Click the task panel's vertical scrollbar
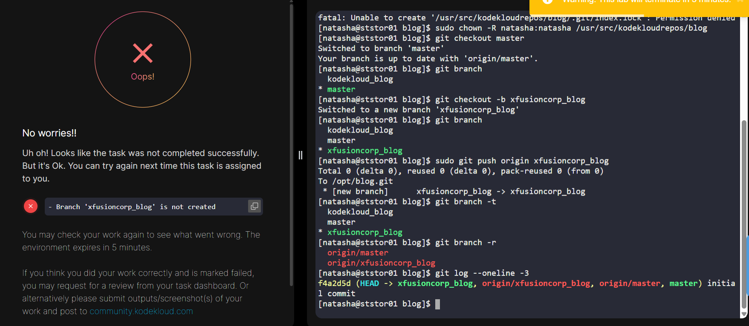The height and width of the screenshot is (326, 749). tap(292, 145)
